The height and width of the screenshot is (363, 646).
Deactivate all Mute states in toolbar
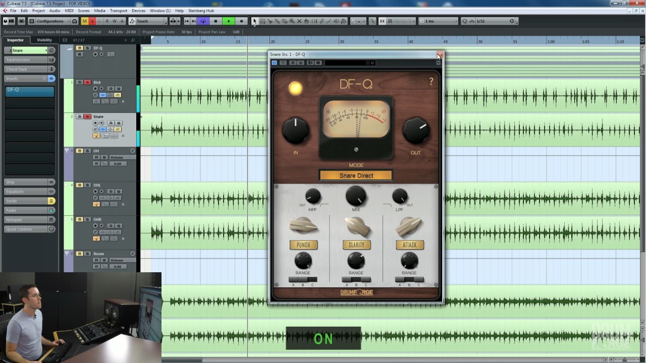85,21
